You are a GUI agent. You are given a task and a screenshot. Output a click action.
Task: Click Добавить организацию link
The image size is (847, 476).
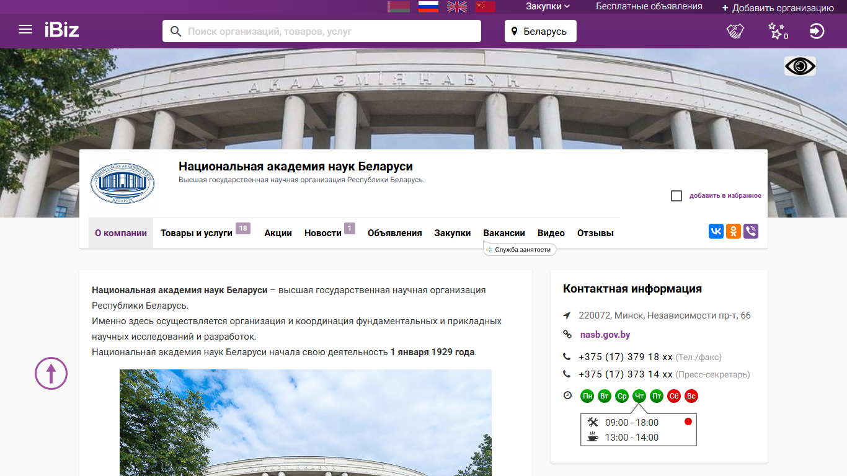point(778,8)
